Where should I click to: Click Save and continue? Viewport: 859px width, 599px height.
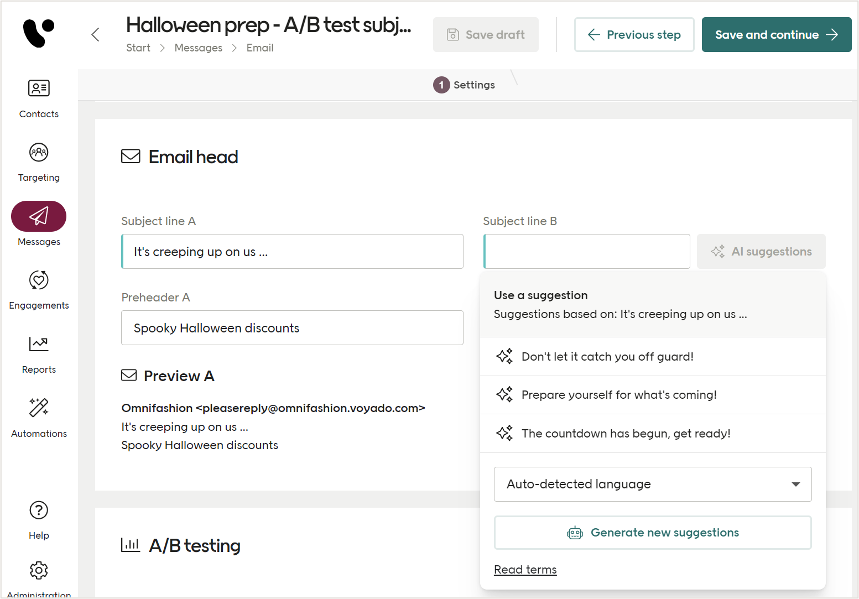tap(776, 34)
